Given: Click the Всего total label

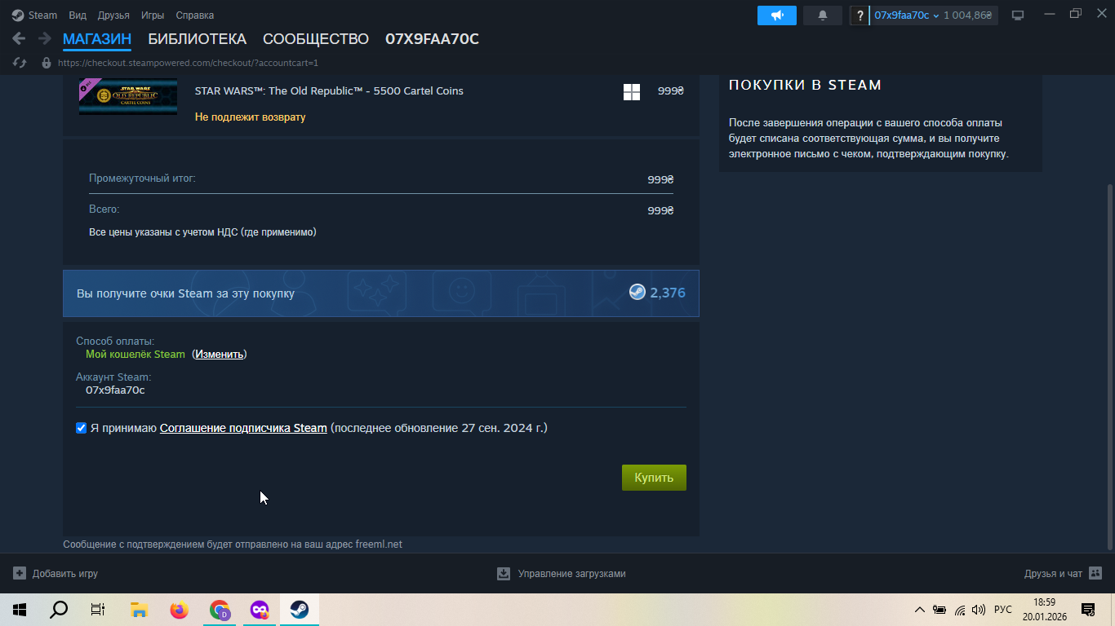Looking at the screenshot, I should (104, 209).
